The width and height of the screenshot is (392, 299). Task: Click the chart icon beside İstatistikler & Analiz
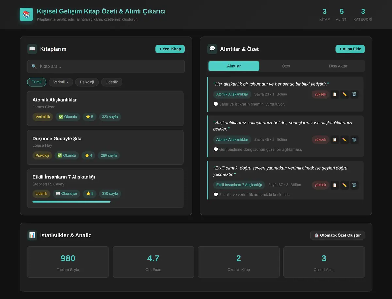coord(32,235)
